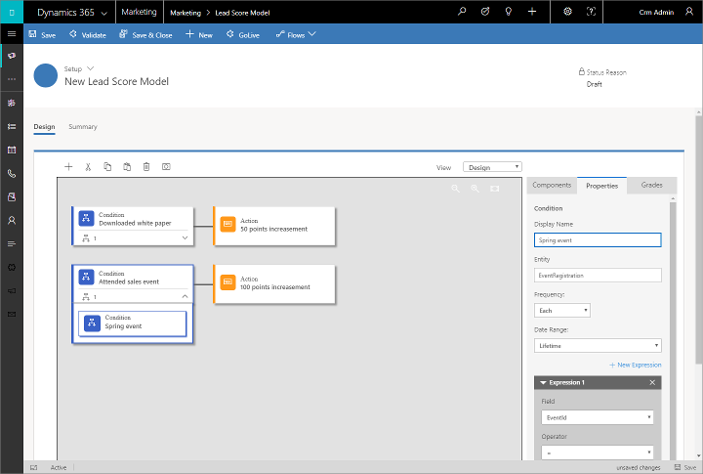Click the Display Name input field
The height and width of the screenshot is (474, 703).
point(598,240)
